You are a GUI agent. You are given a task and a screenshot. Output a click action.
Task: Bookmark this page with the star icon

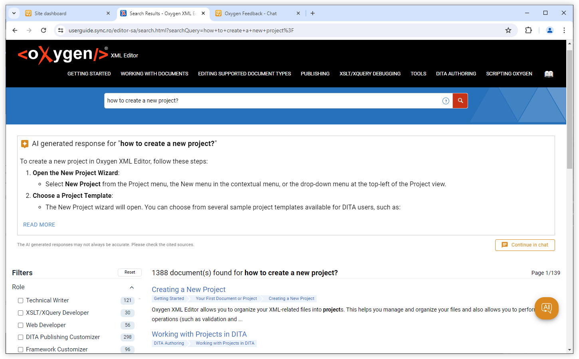pyautogui.click(x=508, y=30)
